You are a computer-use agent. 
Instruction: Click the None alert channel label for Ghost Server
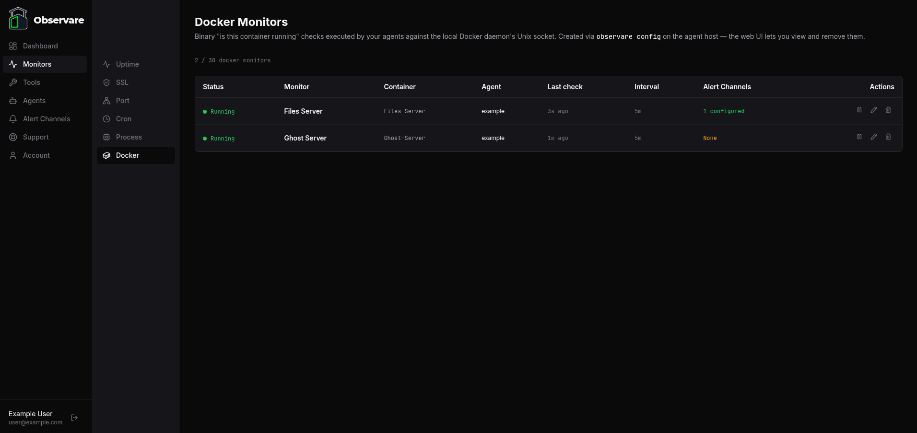[710, 138]
